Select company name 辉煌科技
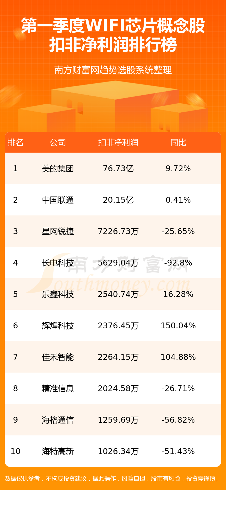The width and height of the screenshot is (226, 506). point(58,326)
